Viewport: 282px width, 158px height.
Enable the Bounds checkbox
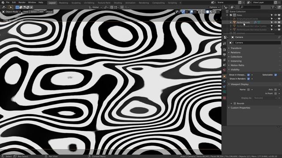[x=235, y=104]
